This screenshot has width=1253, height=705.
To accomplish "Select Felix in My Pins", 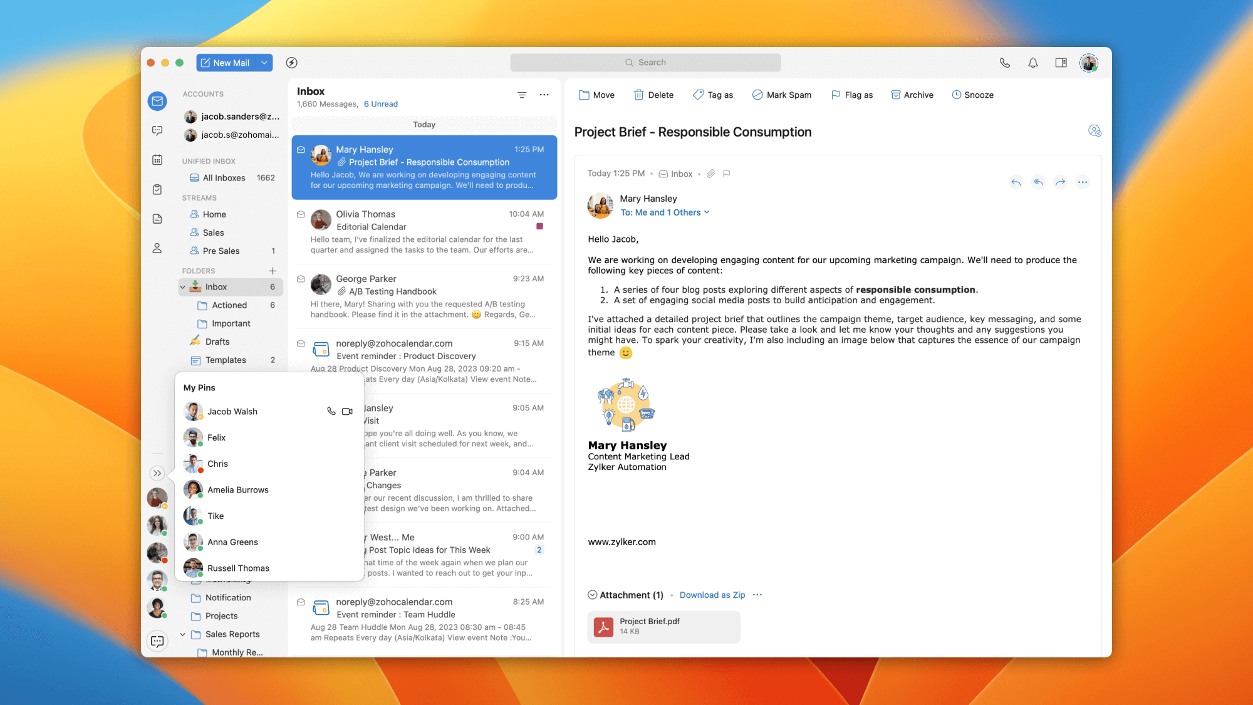I will coord(269,437).
